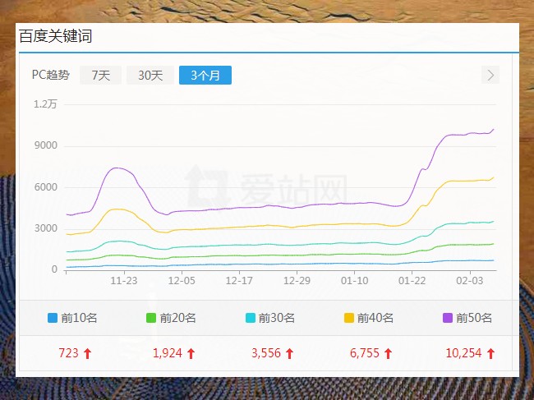Click the 3000 y-axis label
This screenshot has width=534, height=400.
tap(46, 228)
